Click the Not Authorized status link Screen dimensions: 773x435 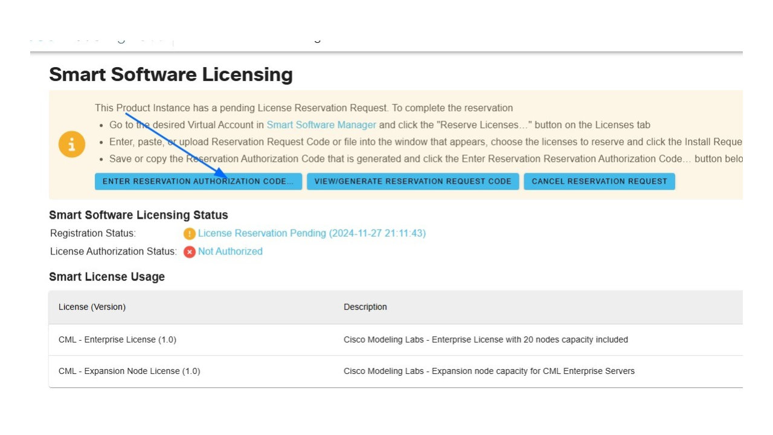pyautogui.click(x=230, y=251)
